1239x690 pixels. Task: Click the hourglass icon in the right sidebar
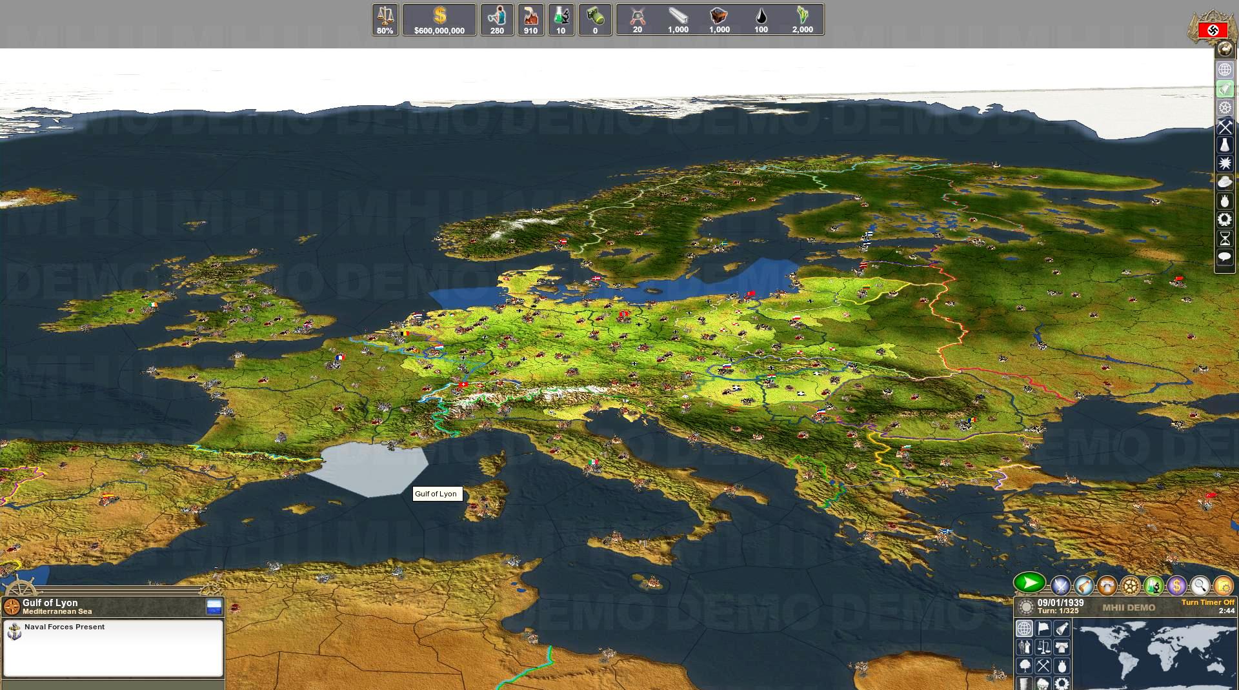(1225, 239)
